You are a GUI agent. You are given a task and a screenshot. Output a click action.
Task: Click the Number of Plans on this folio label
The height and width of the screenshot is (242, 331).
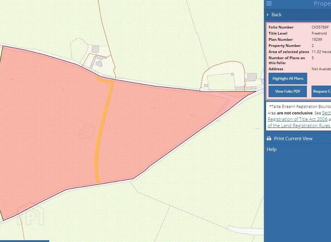tap(287, 60)
